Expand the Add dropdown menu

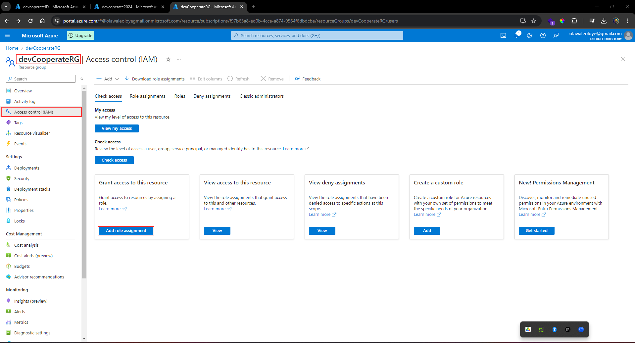[x=117, y=79]
